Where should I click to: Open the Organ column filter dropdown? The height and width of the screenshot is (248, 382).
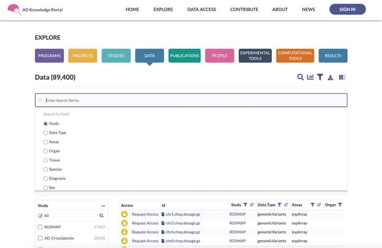coord(340,205)
